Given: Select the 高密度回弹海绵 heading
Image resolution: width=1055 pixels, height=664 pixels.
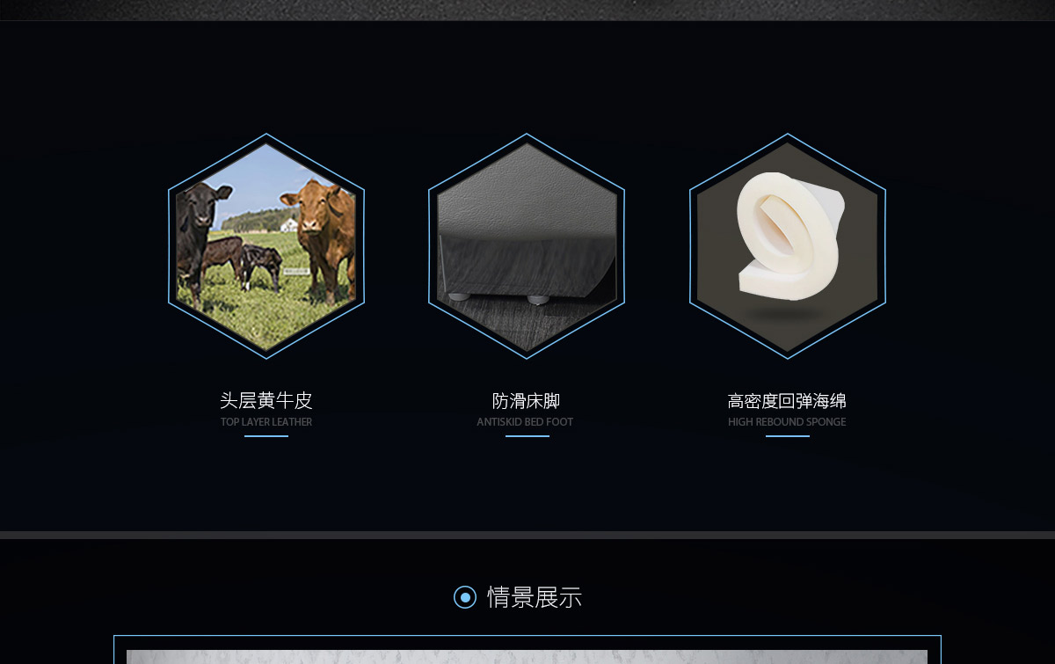Looking at the screenshot, I should point(787,401).
